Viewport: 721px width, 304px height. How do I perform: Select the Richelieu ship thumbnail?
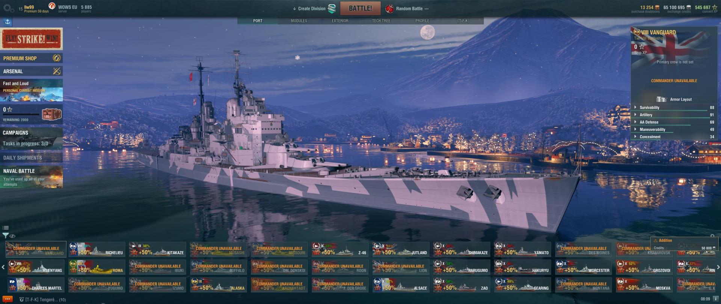pos(97,249)
